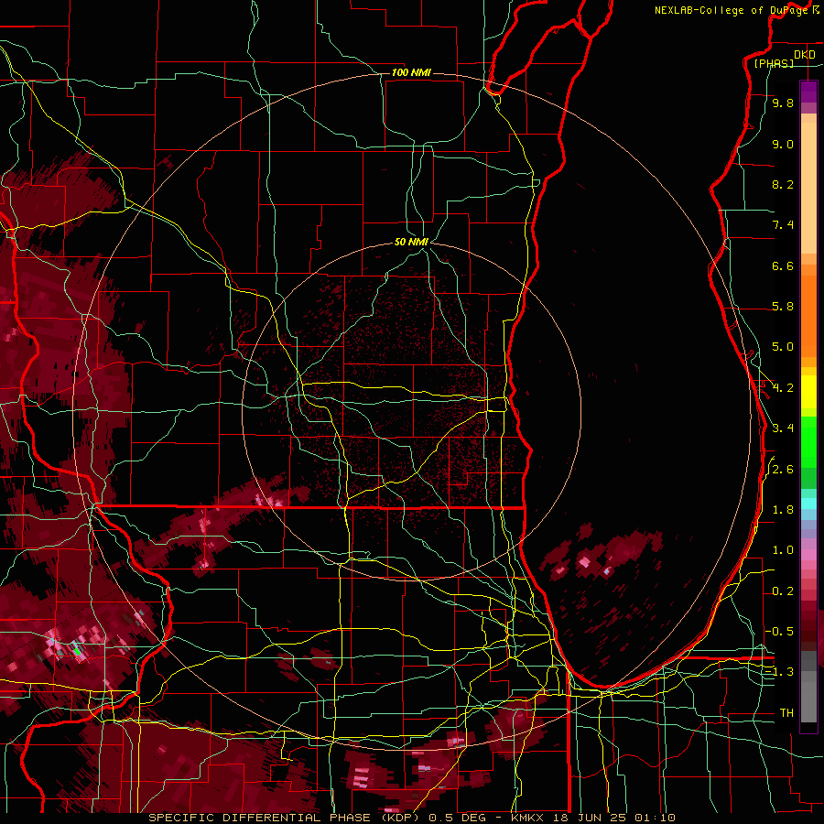Pick the bright green segment of the color bar

coord(808,441)
